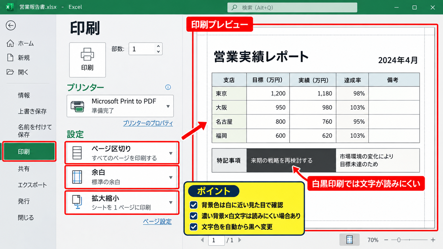Click the Open folder icon
The height and width of the screenshot is (249, 443).
[x=10, y=72]
